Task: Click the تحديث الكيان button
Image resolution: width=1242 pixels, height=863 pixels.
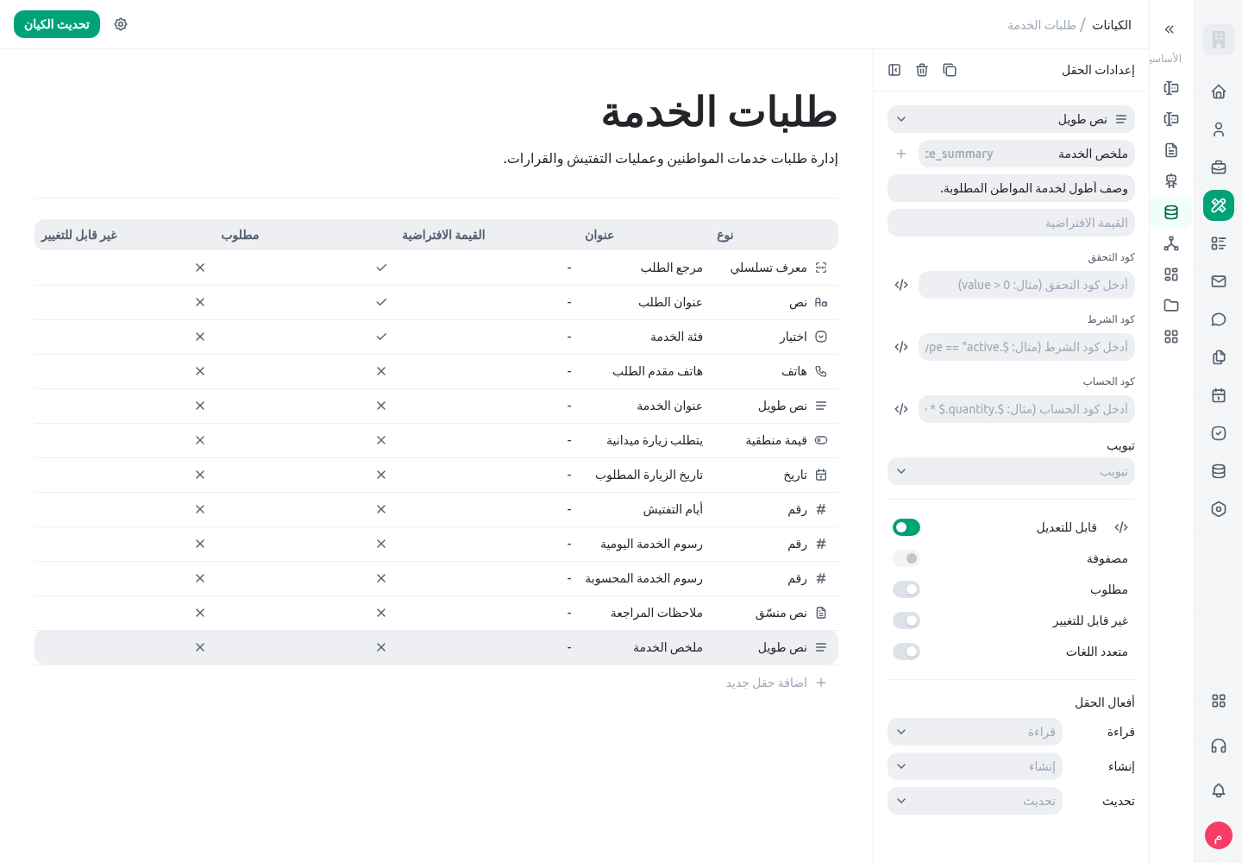Action: coord(57,24)
